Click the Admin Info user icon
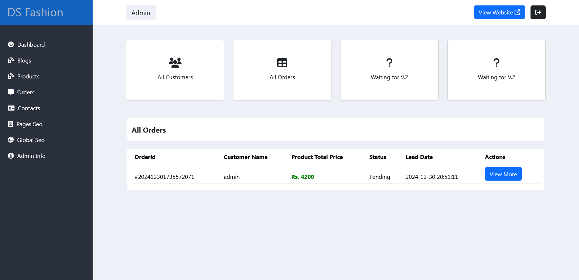The image size is (579, 280). pyautogui.click(x=11, y=156)
